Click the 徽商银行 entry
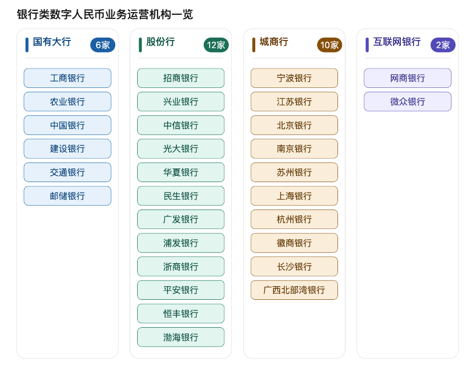 [x=294, y=243]
